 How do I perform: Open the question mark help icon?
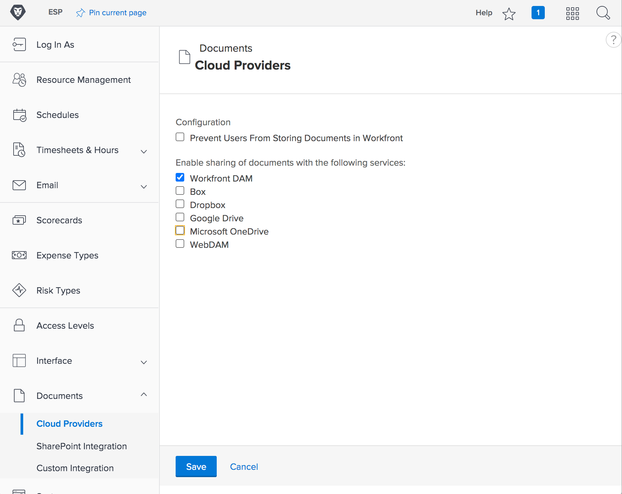click(x=613, y=40)
